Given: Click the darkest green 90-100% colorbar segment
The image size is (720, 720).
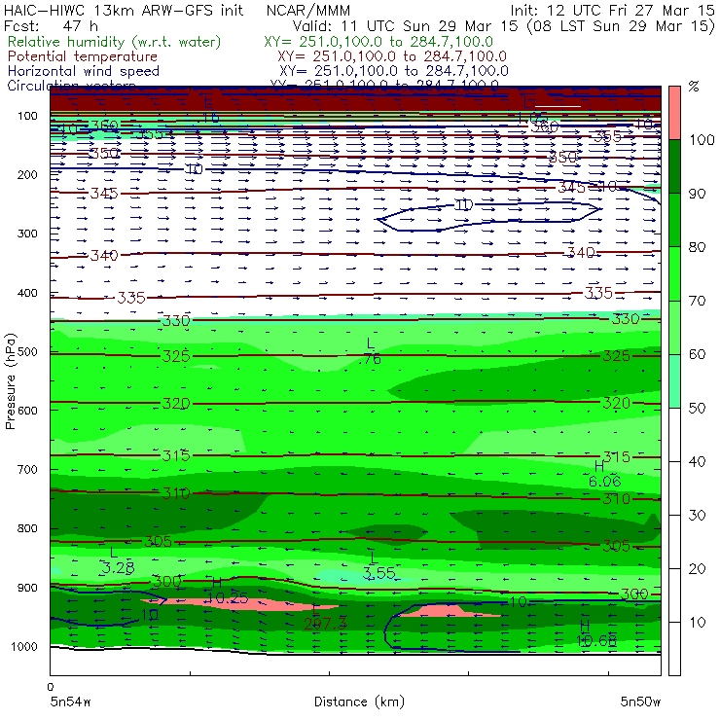Looking at the screenshot, I should (674, 166).
